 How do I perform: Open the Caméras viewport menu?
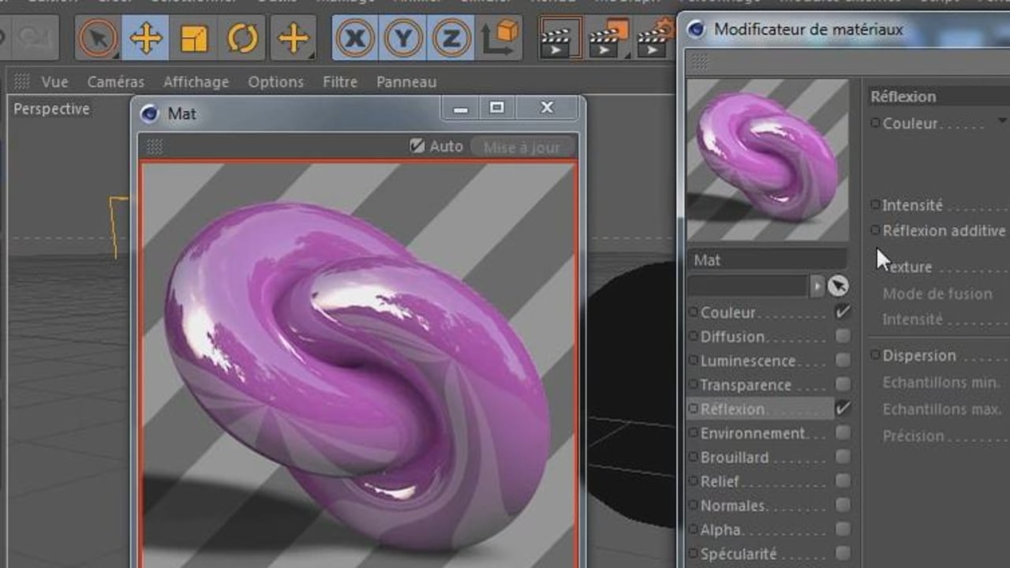click(115, 82)
